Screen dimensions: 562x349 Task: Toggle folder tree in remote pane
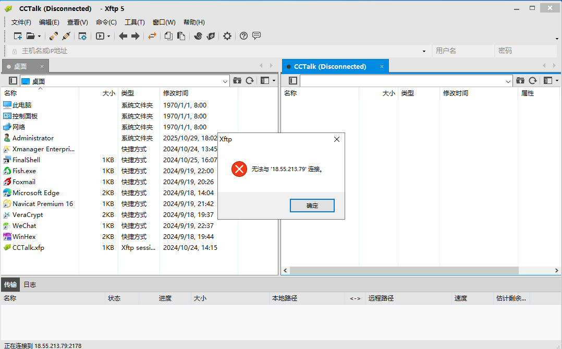tap(293, 81)
